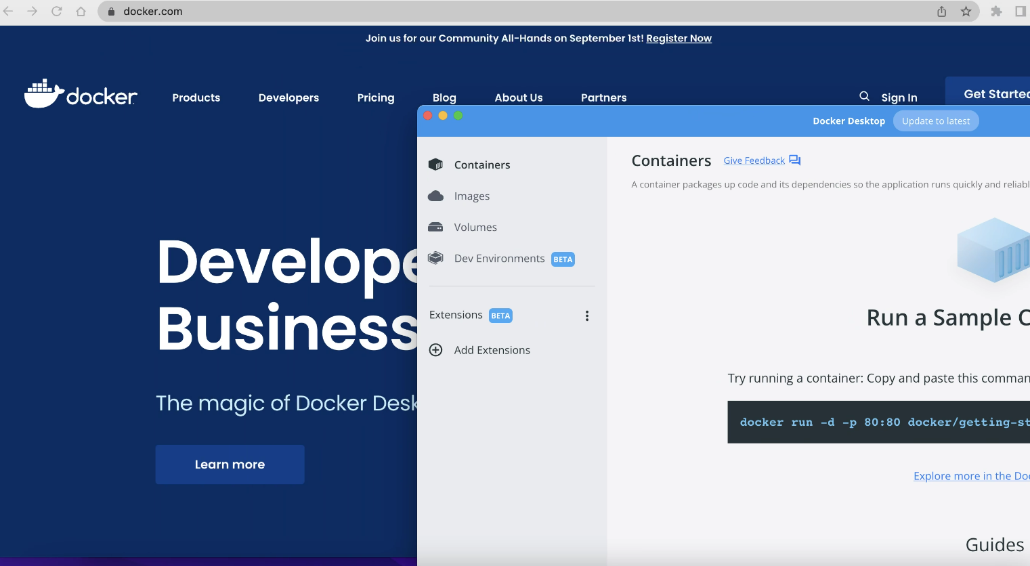Reload the docker.com page
This screenshot has height=566, width=1030.
click(56, 12)
